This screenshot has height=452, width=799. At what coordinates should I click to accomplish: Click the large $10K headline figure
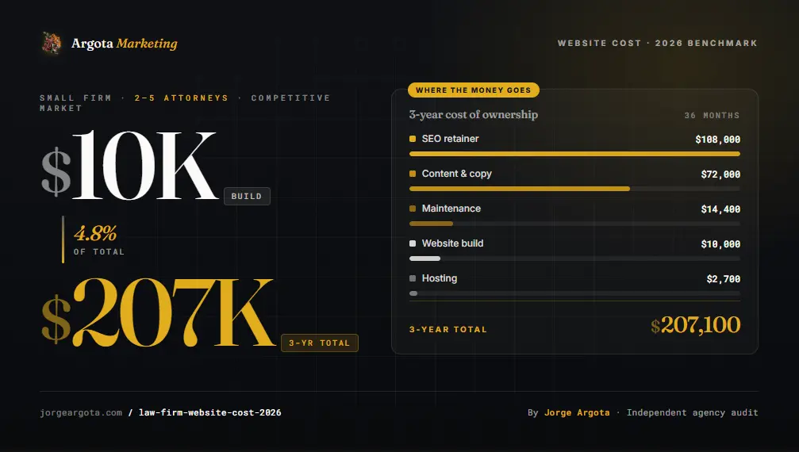click(129, 165)
